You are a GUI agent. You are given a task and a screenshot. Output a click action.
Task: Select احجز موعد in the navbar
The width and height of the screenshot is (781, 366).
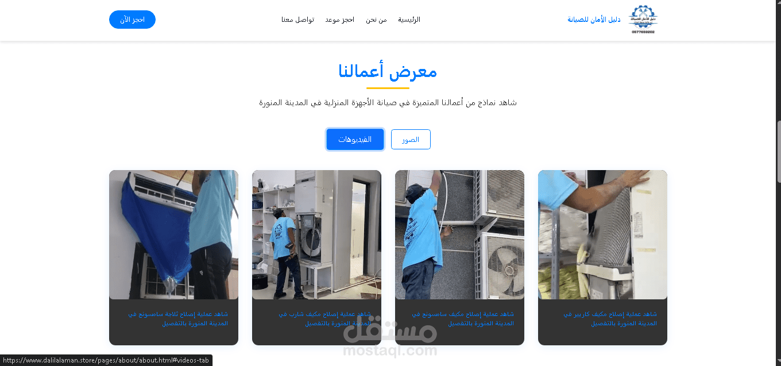point(339,20)
